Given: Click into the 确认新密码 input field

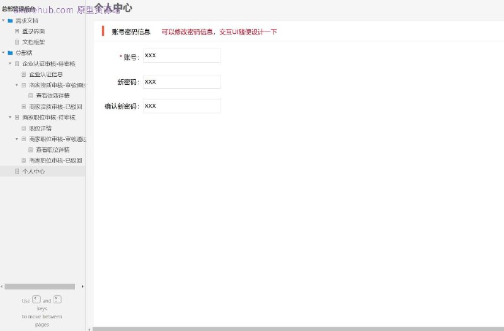Looking at the screenshot, I should point(182,106).
